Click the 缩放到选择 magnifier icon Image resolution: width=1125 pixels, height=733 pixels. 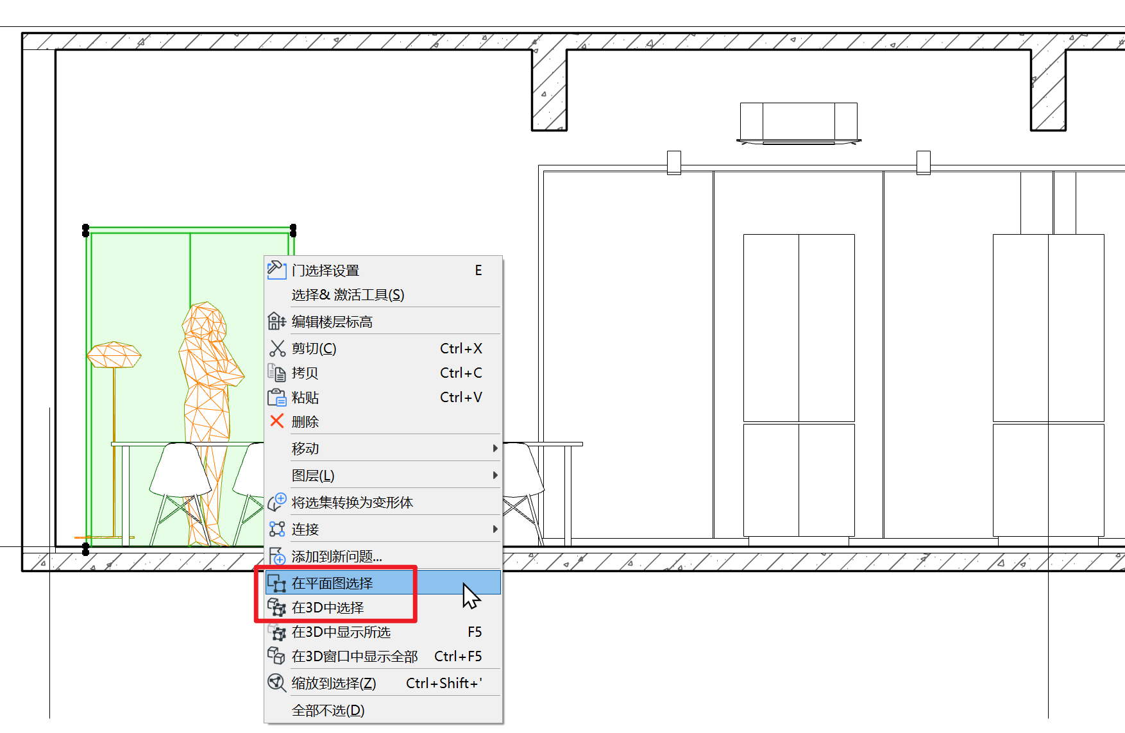coord(276,682)
